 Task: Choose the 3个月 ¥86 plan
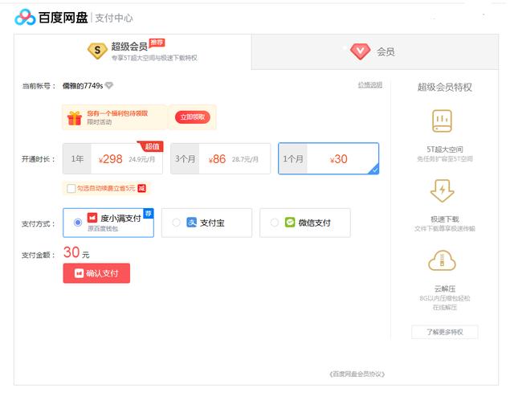[220, 158]
